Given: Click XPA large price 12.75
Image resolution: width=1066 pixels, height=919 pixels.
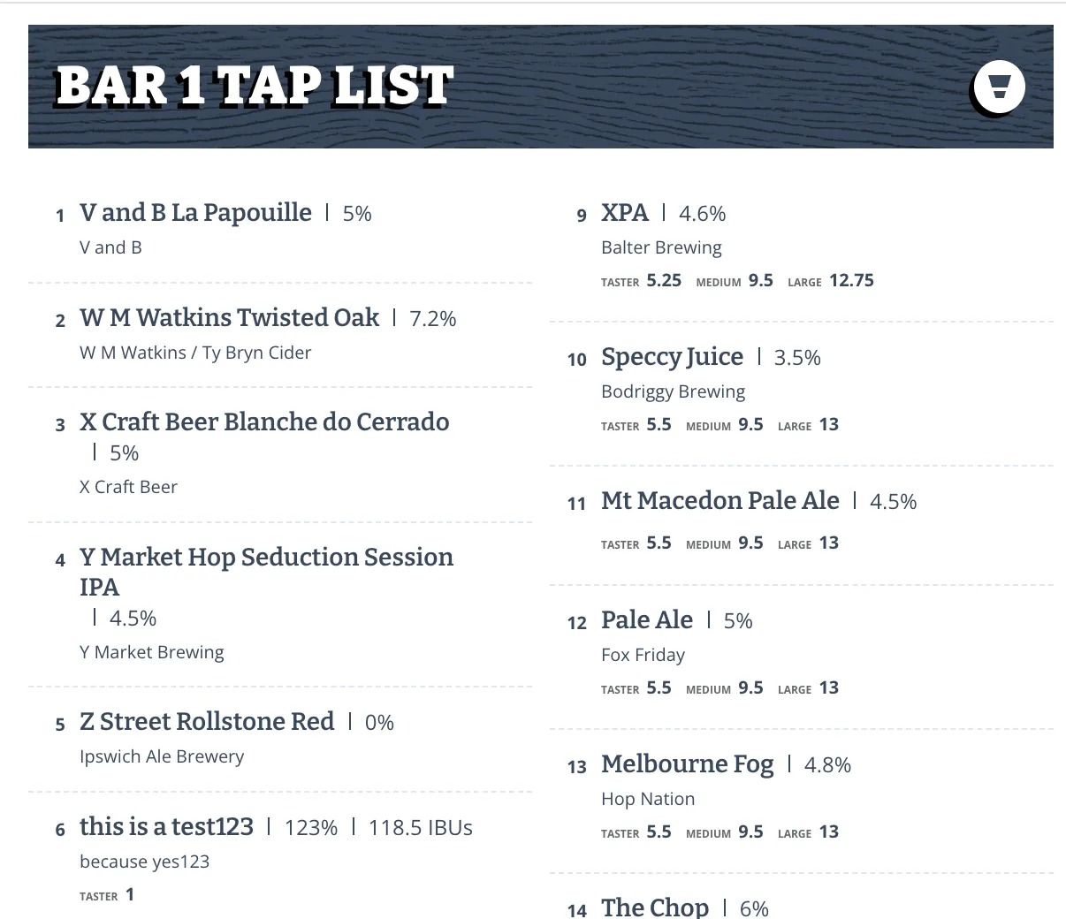Looking at the screenshot, I should click(851, 281).
